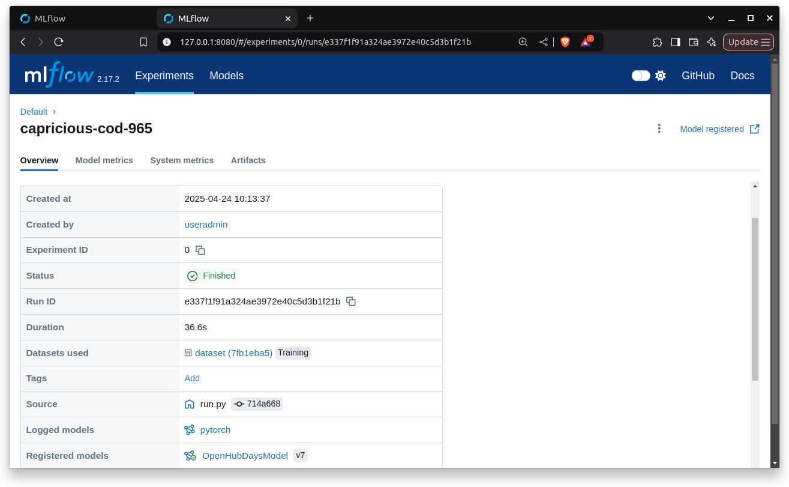The height and width of the screenshot is (487, 789).
Task: Expand the tab search dropdown arrow
Action: pos(711,18)
